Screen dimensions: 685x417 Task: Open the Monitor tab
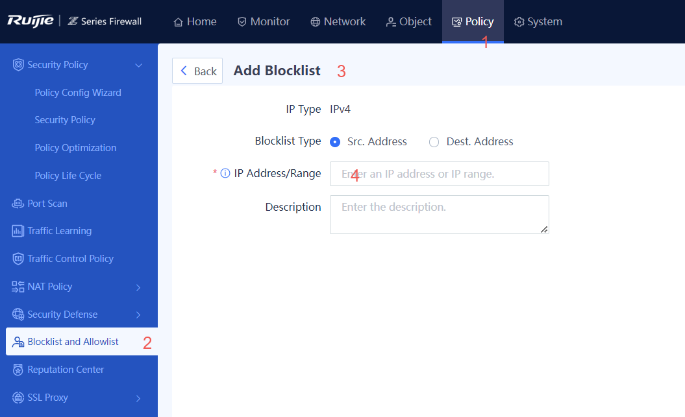click(264, 22)
